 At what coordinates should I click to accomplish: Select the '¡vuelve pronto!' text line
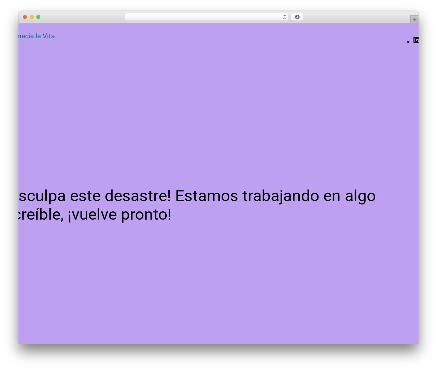tap(119, 214)
